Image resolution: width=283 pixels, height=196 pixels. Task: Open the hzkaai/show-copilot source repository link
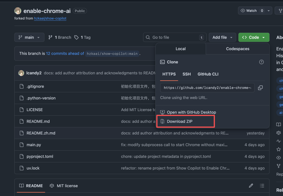tap(50, 18)
